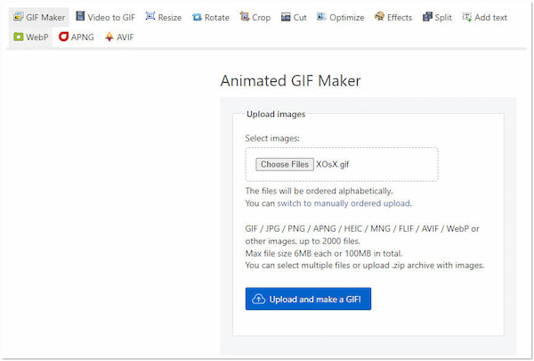The image size is (534, 361).
Task: Click the Select images: label
Action: pos(272,138)
